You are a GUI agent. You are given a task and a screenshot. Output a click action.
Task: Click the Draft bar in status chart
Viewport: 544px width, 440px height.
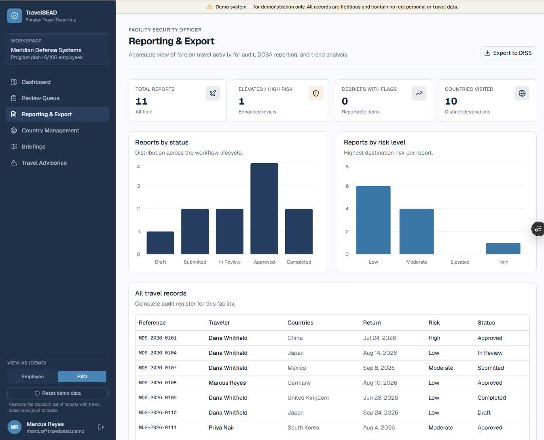(160, 243)
